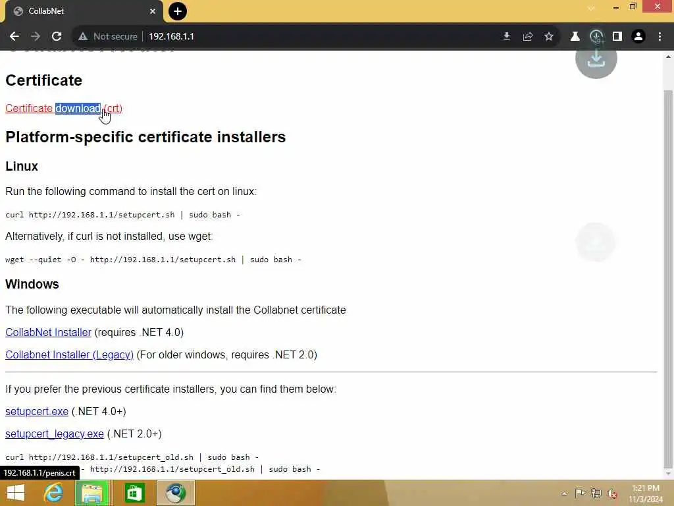The image size is (674, 506).
Task: Click the page vertical scrollbar thumb
Action: coord(668,278)
